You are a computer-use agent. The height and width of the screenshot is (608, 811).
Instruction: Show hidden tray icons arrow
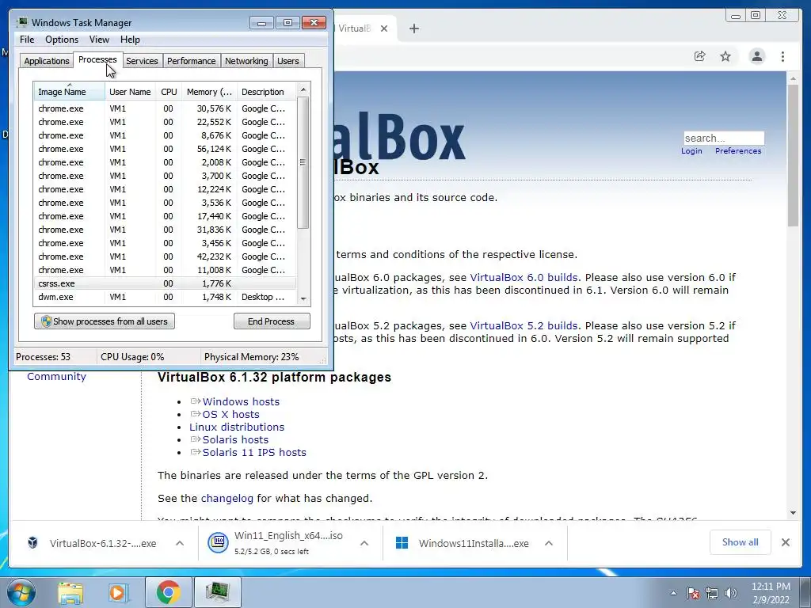click(673, 593)
